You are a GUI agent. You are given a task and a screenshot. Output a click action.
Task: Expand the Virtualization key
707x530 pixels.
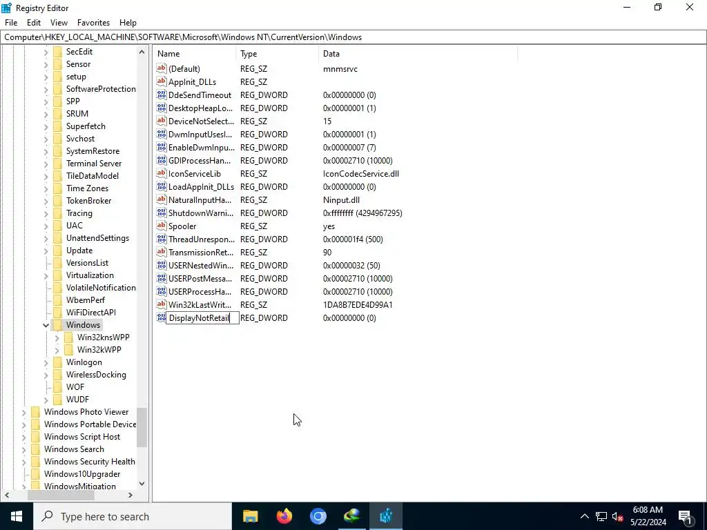tap(46, 275)
